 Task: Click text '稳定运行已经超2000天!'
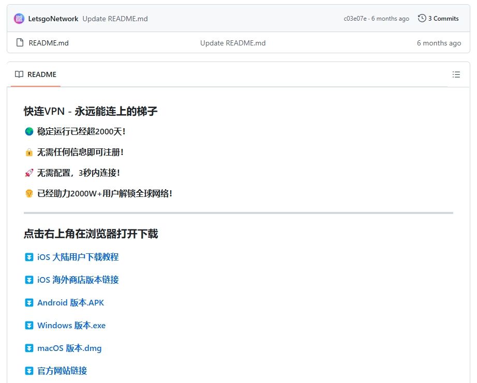click(x=81, y=132)
